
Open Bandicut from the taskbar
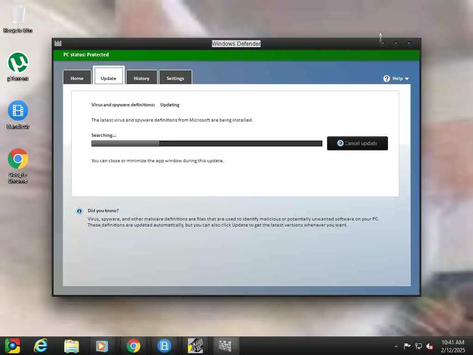[164, 346]
